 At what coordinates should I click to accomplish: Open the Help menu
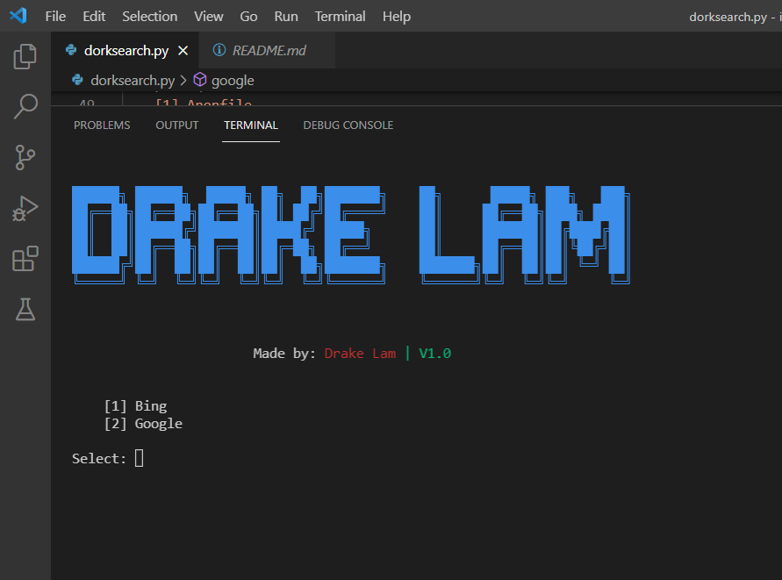[x=397, y=17]
